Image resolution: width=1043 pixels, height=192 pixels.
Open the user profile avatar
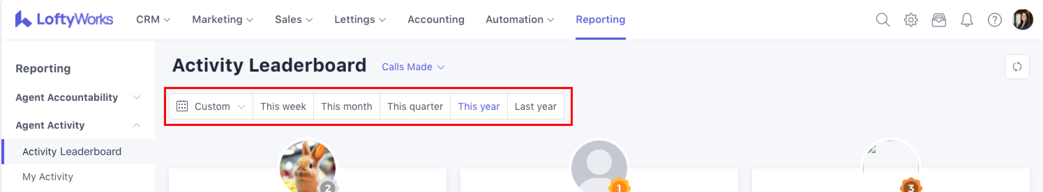tap(1023, 20)
